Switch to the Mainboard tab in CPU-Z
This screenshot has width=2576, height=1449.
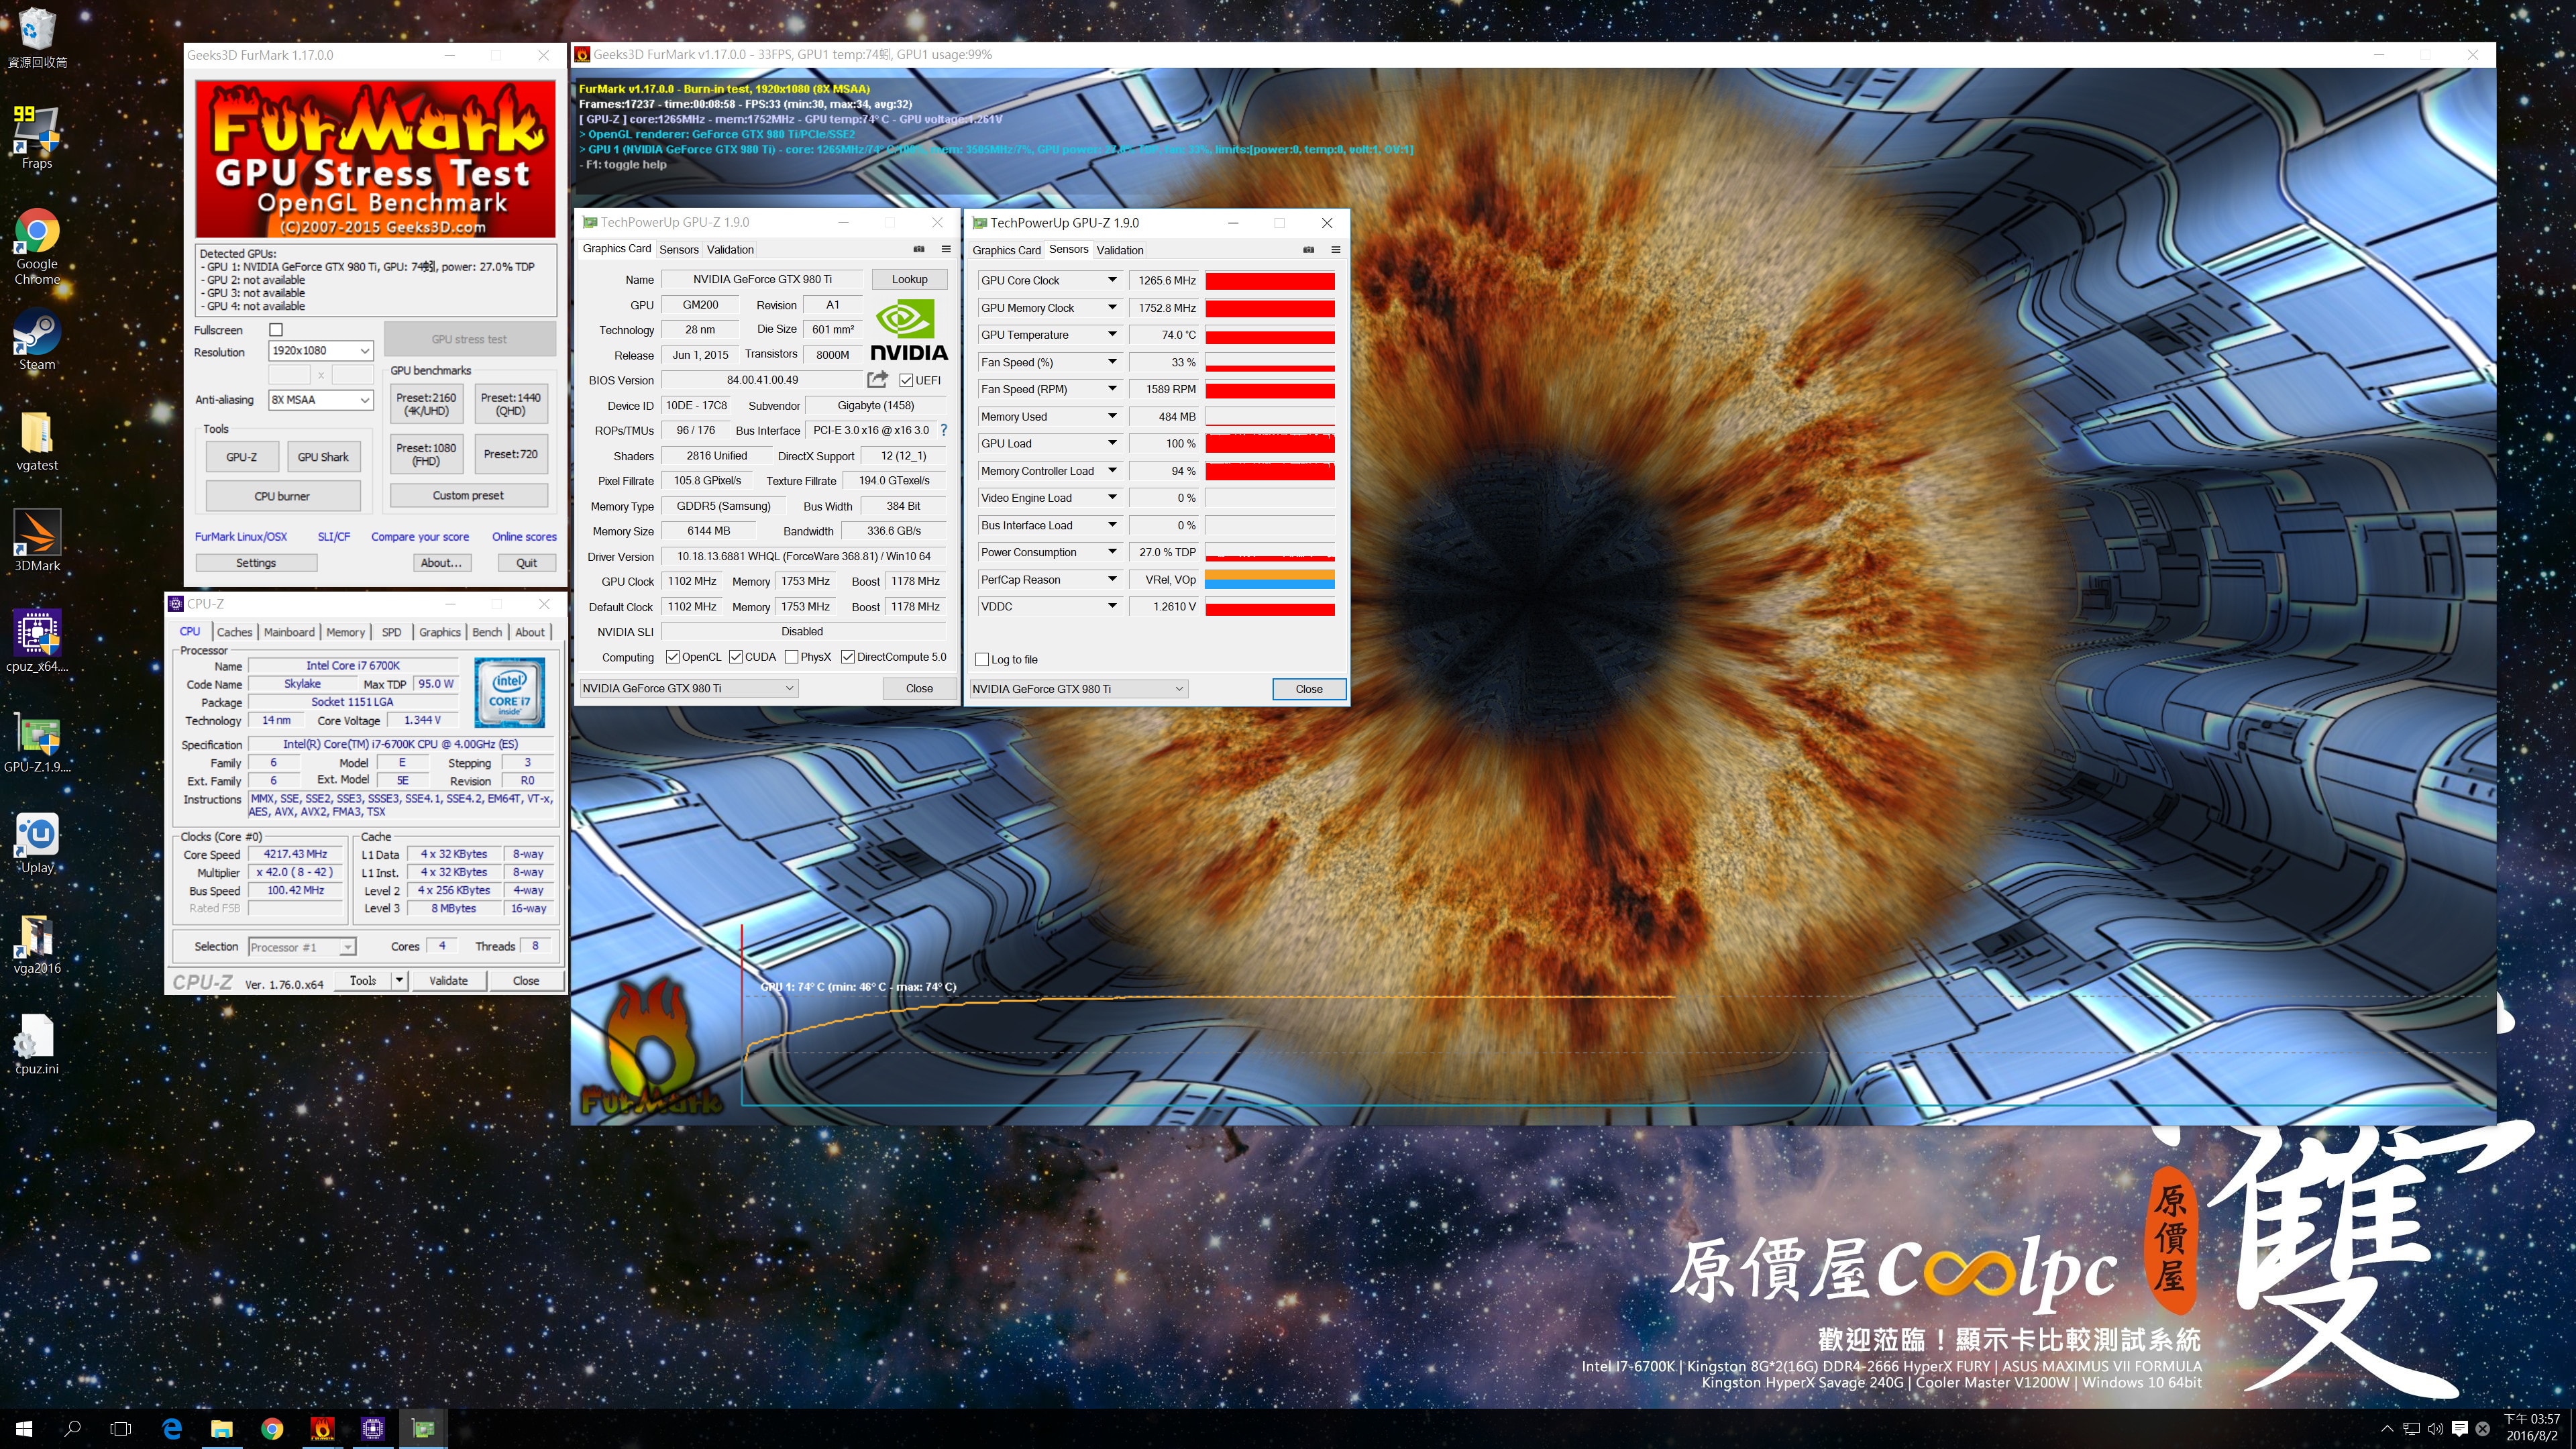click(x=289, y=632)
